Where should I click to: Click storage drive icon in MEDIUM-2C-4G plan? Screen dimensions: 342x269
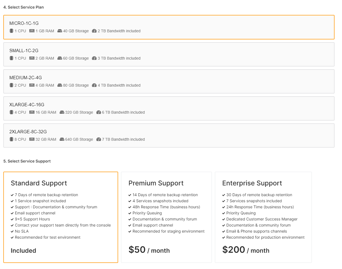[x=60, y=85]
